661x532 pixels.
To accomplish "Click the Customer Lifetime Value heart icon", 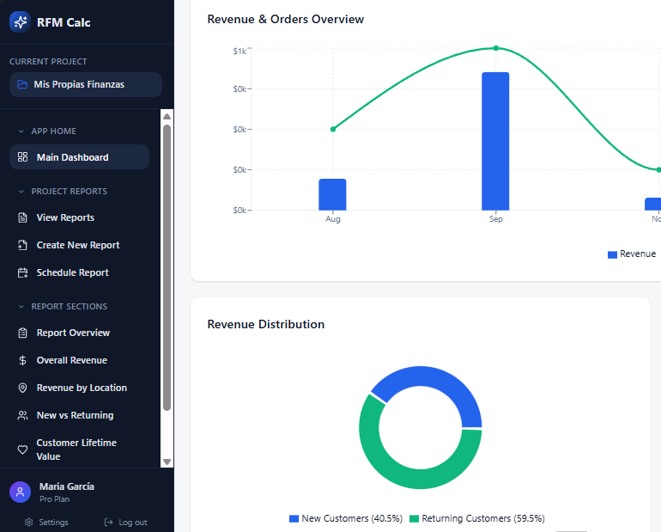I will coord(23,449).
